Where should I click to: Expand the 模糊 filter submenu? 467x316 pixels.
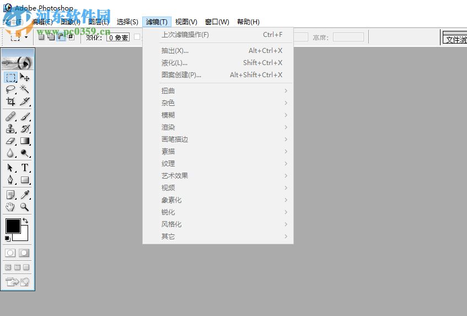[x=218, y=115]
